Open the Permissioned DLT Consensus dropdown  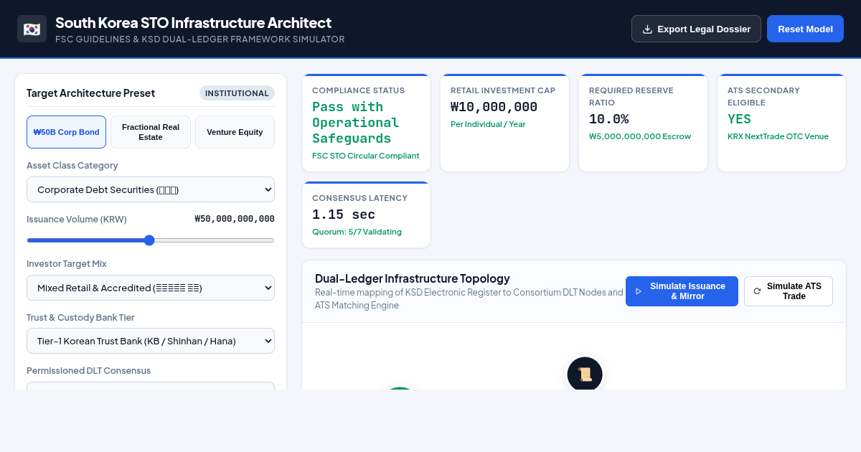(151, 386)
